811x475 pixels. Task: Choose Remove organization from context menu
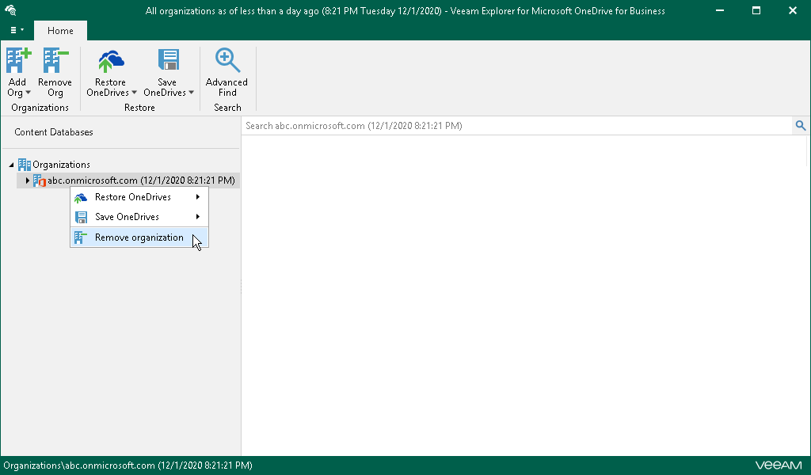pyautogui.click(x=139, y=237)
